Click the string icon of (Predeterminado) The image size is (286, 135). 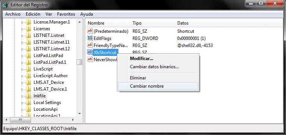click(x=90, y=31)
